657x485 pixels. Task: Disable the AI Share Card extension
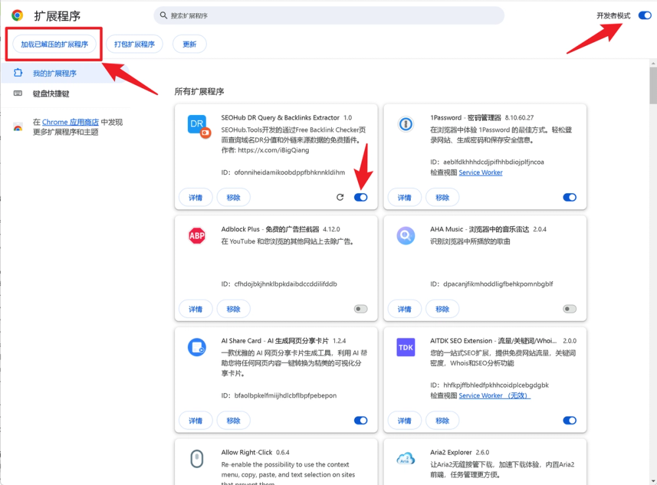click(x=361, y=421)
